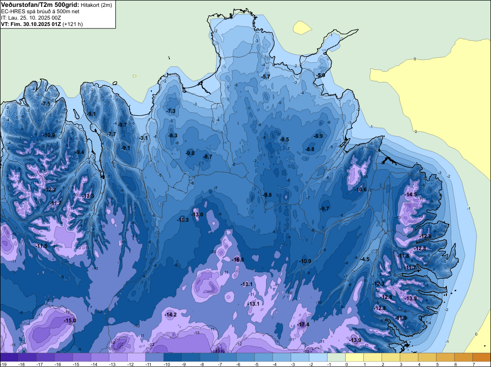Click the '-7.3' temperature label
This screenshot has width=491, height=367.
pyautogui.click(x=171, y=111)
